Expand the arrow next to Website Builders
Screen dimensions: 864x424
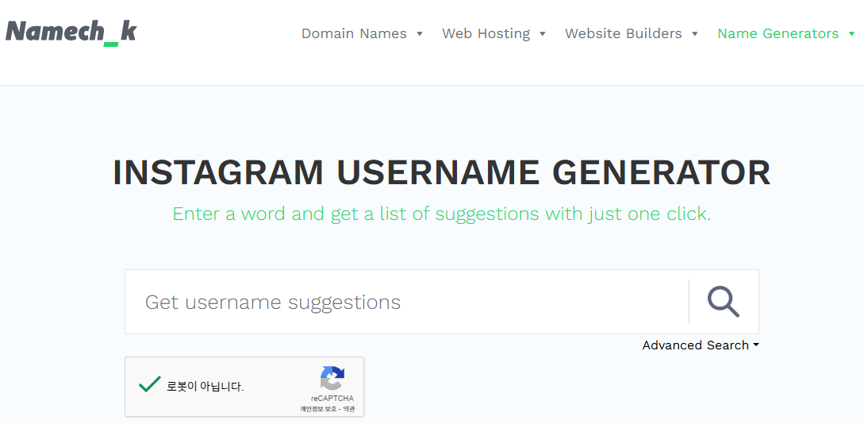(695, 34)
